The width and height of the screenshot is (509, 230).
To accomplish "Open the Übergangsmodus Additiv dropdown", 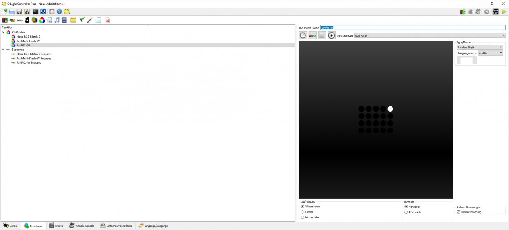I will pos(490,53).
